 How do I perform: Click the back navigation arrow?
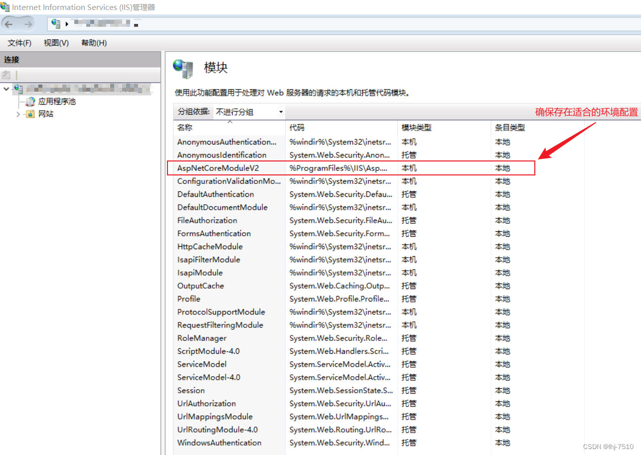pos(8,23)
